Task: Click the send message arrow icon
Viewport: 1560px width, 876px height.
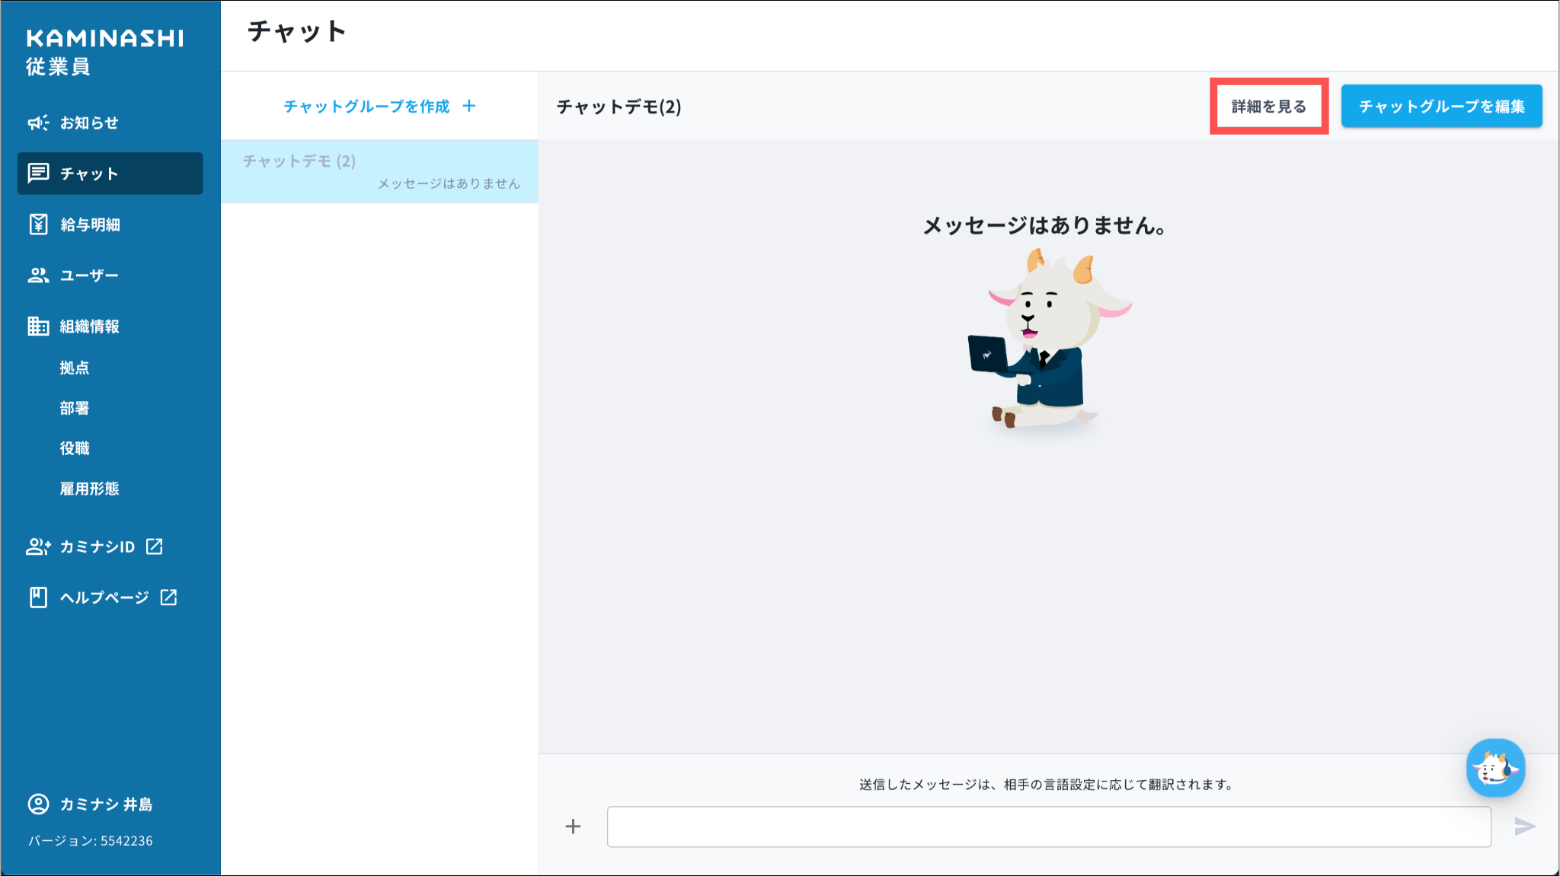Action: point(1525,827)
